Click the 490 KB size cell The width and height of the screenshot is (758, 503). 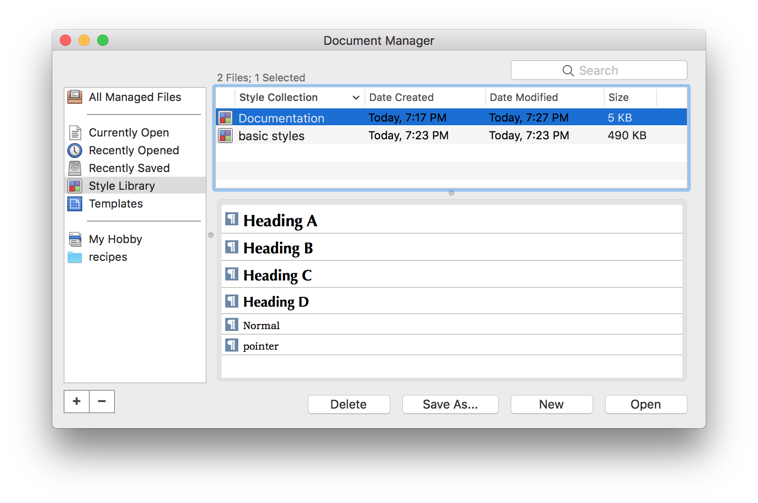point(627,136)
